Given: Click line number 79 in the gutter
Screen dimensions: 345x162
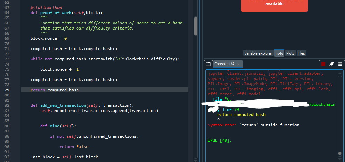Looking at the screenshot, I should [7, 90].
